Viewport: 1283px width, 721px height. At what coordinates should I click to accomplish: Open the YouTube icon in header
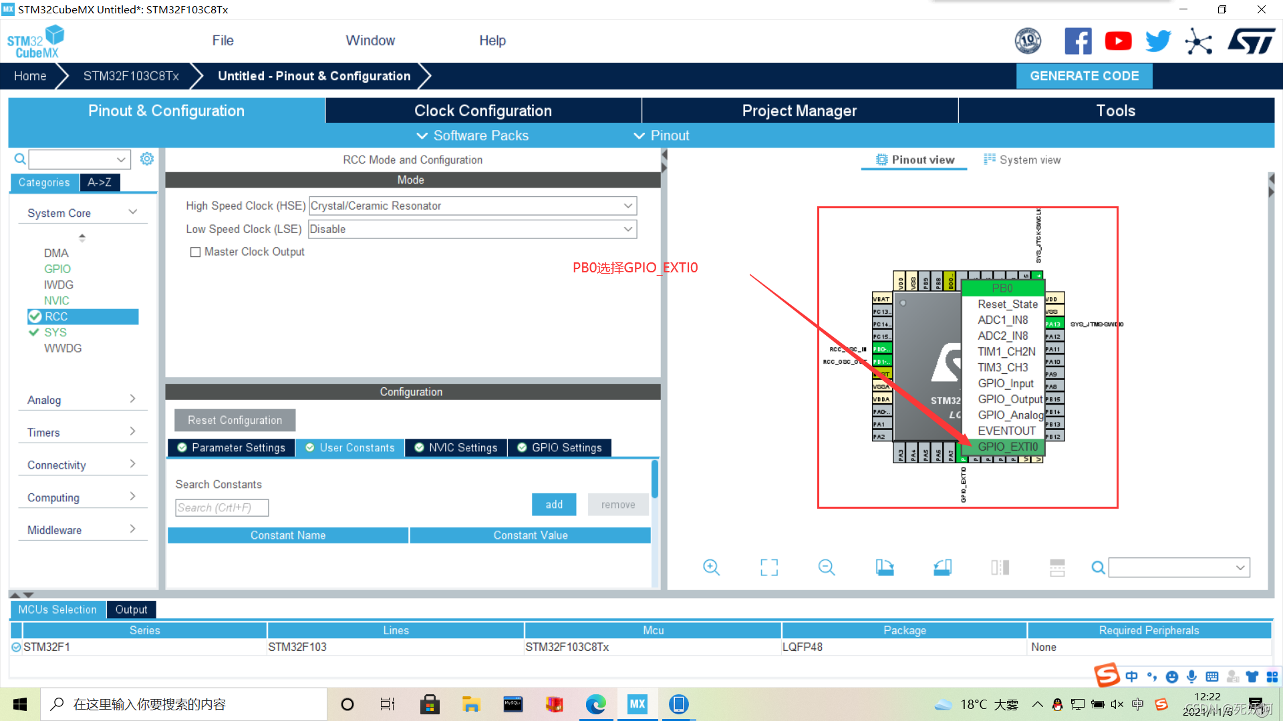click(x=1118, y=41)
